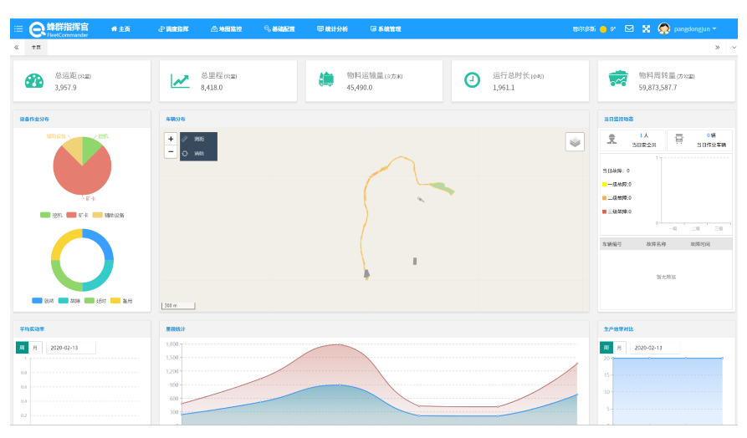Click the 总运距 gauge icon
The image size is (747, 438).
33,81
